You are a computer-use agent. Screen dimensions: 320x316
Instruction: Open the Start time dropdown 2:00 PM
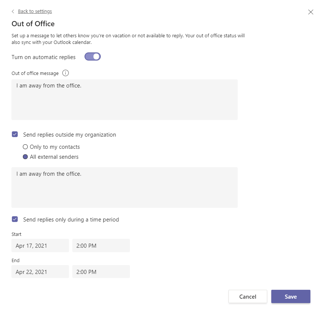point(101,245)
